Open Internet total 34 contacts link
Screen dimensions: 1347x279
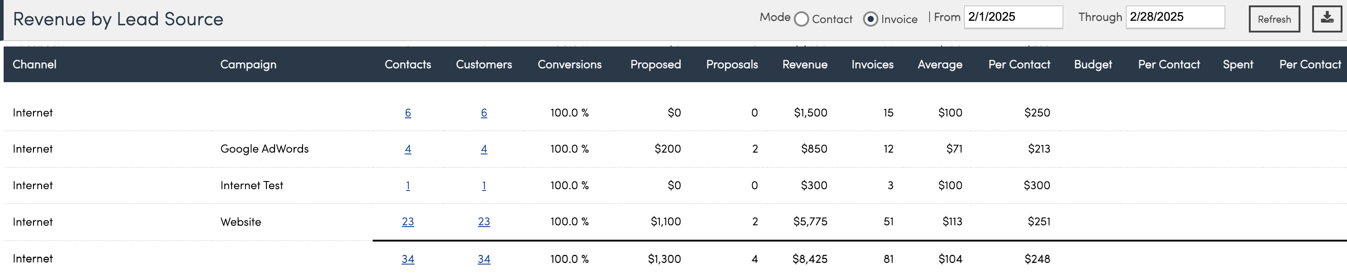[408, 259]
